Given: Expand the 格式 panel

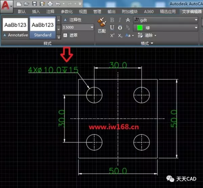Looking at the screenshot, I should click(x=147, y=43).
